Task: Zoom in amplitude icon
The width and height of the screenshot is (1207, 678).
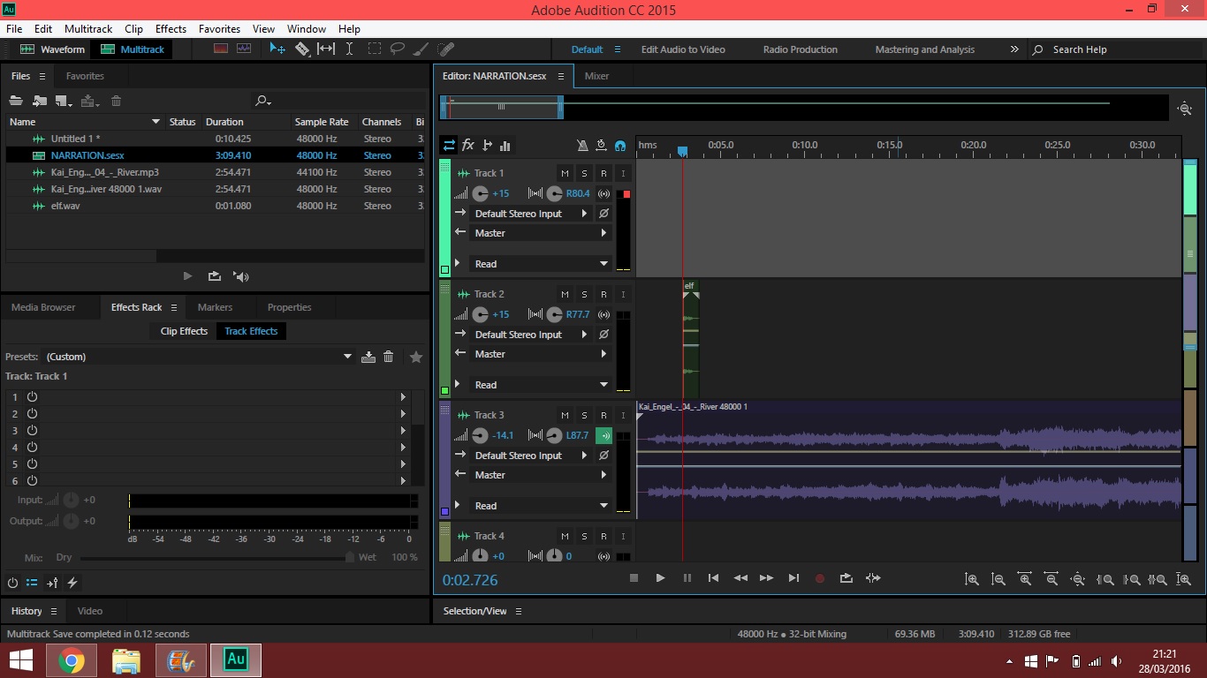Action: tap(972, 579)
